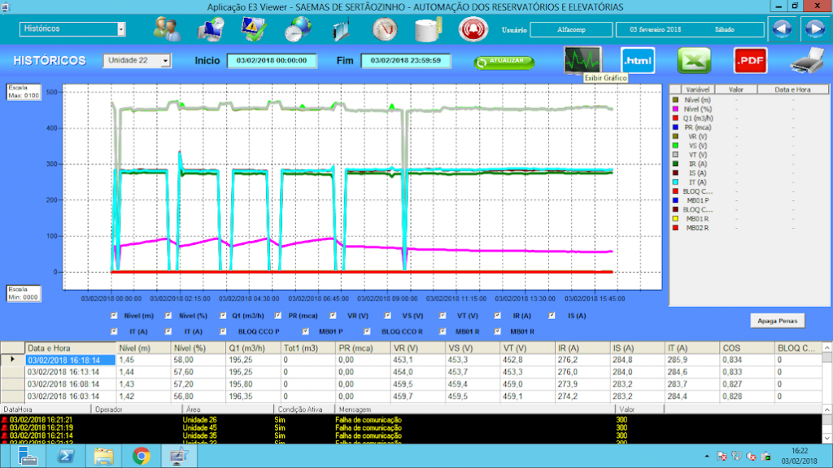Open the Históricos screen dropdown
Screen dimensions: 833x468
121,29
